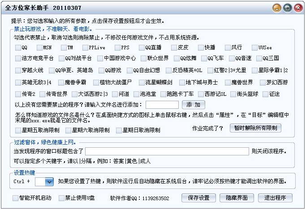The image size is (306, 210).
Task: Check 传奇世界 box
Action: pos(43,94)
